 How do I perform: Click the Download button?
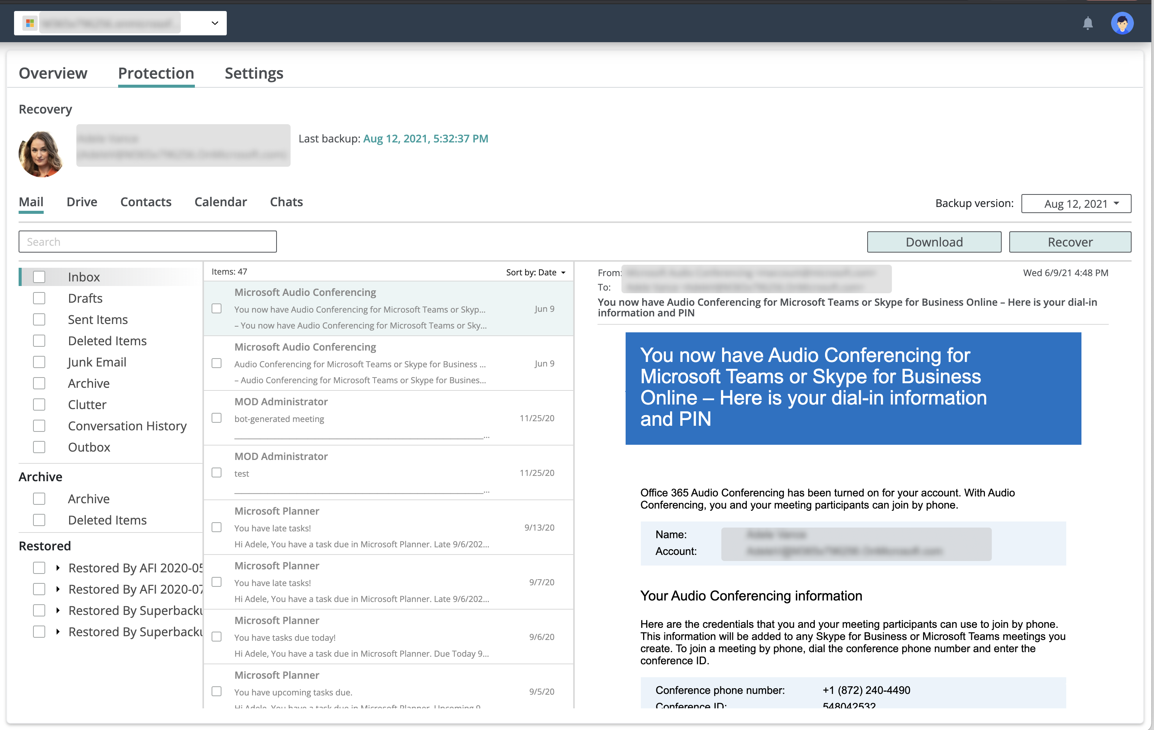[x=934, y=242]
